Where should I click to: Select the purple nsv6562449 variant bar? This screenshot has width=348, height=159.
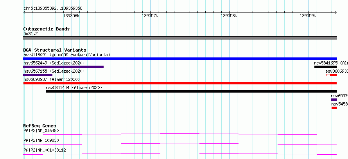(x=63, y=67)
